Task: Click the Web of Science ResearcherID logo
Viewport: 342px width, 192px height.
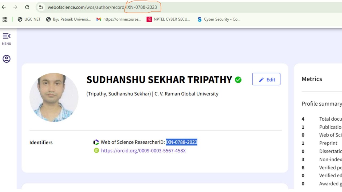Action: (96, 142)
